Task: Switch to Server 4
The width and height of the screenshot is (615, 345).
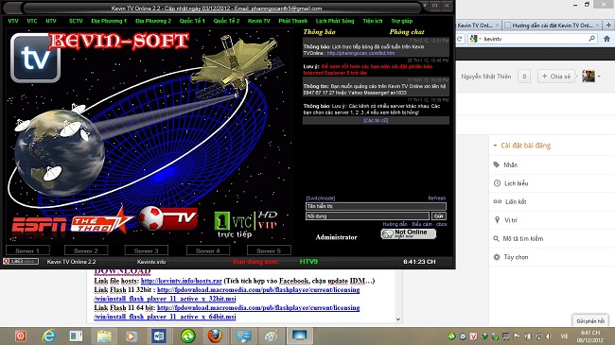Action: (x=208, y=250)
